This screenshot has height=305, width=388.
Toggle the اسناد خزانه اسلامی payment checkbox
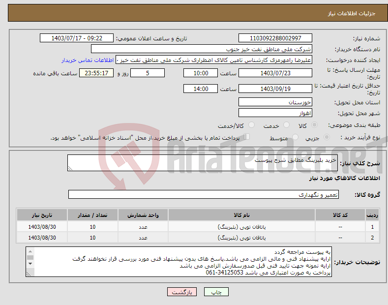tap(246, 137)
